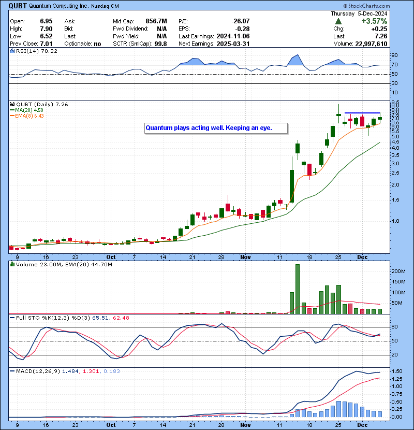Click the MA(20) 4.50 legend text
The height and width of the screenshot is (430, 414).
29,110
